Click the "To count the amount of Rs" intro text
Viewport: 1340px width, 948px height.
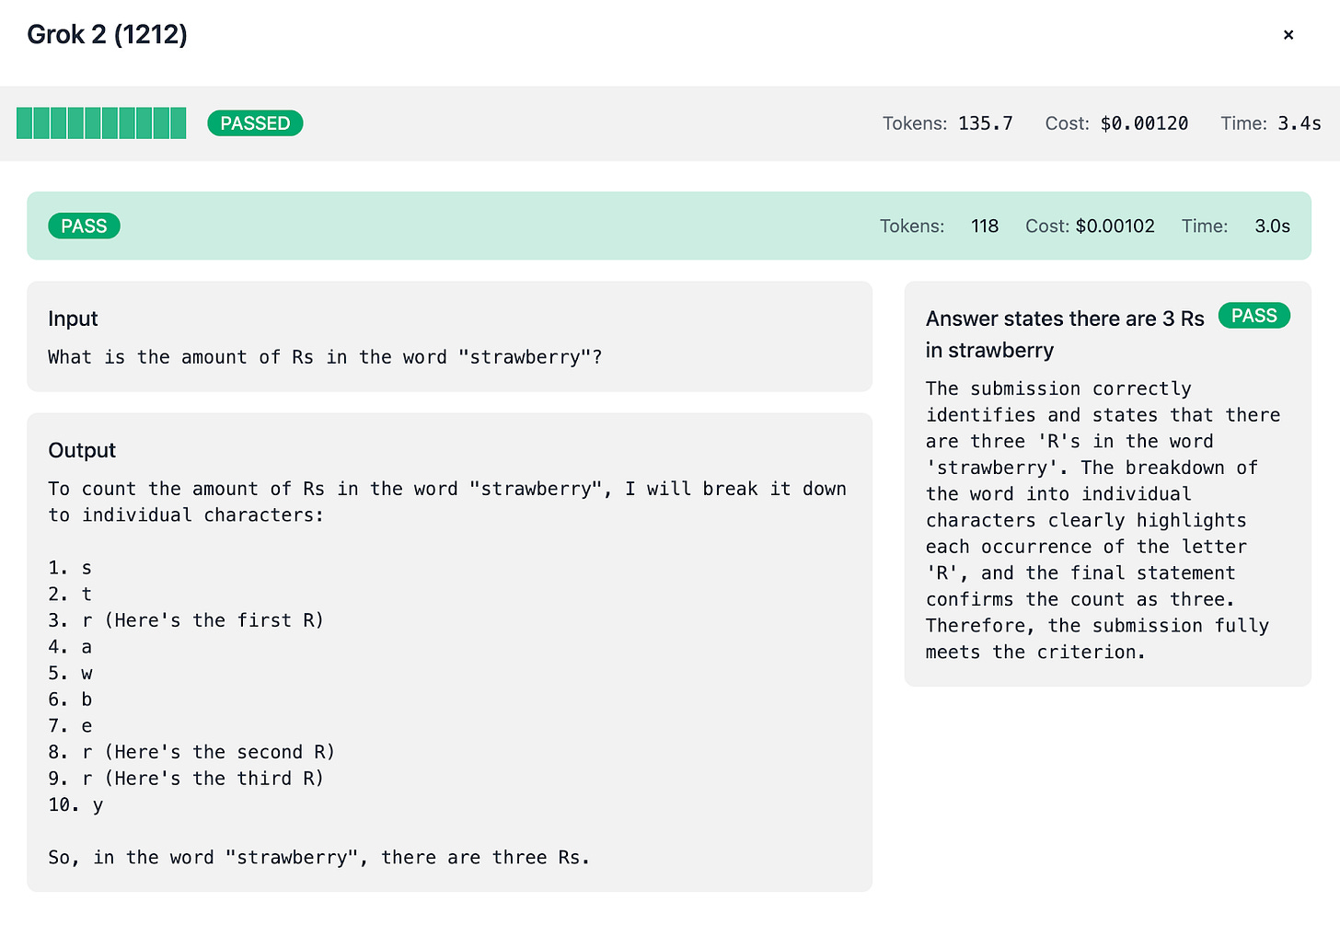tap(447, 502)
